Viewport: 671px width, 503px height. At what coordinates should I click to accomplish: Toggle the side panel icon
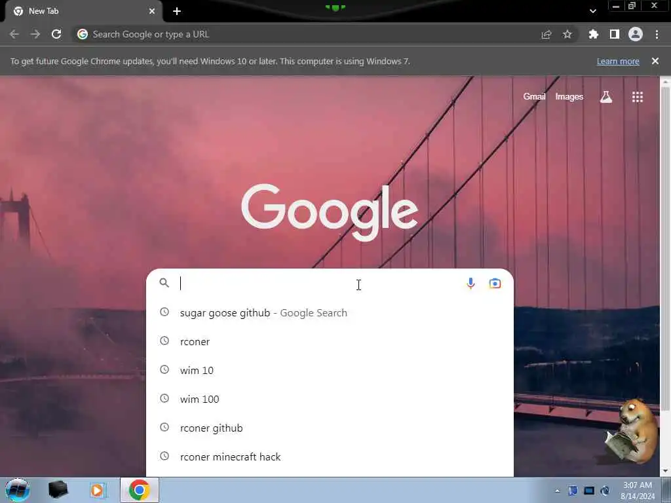click(614, 34)
